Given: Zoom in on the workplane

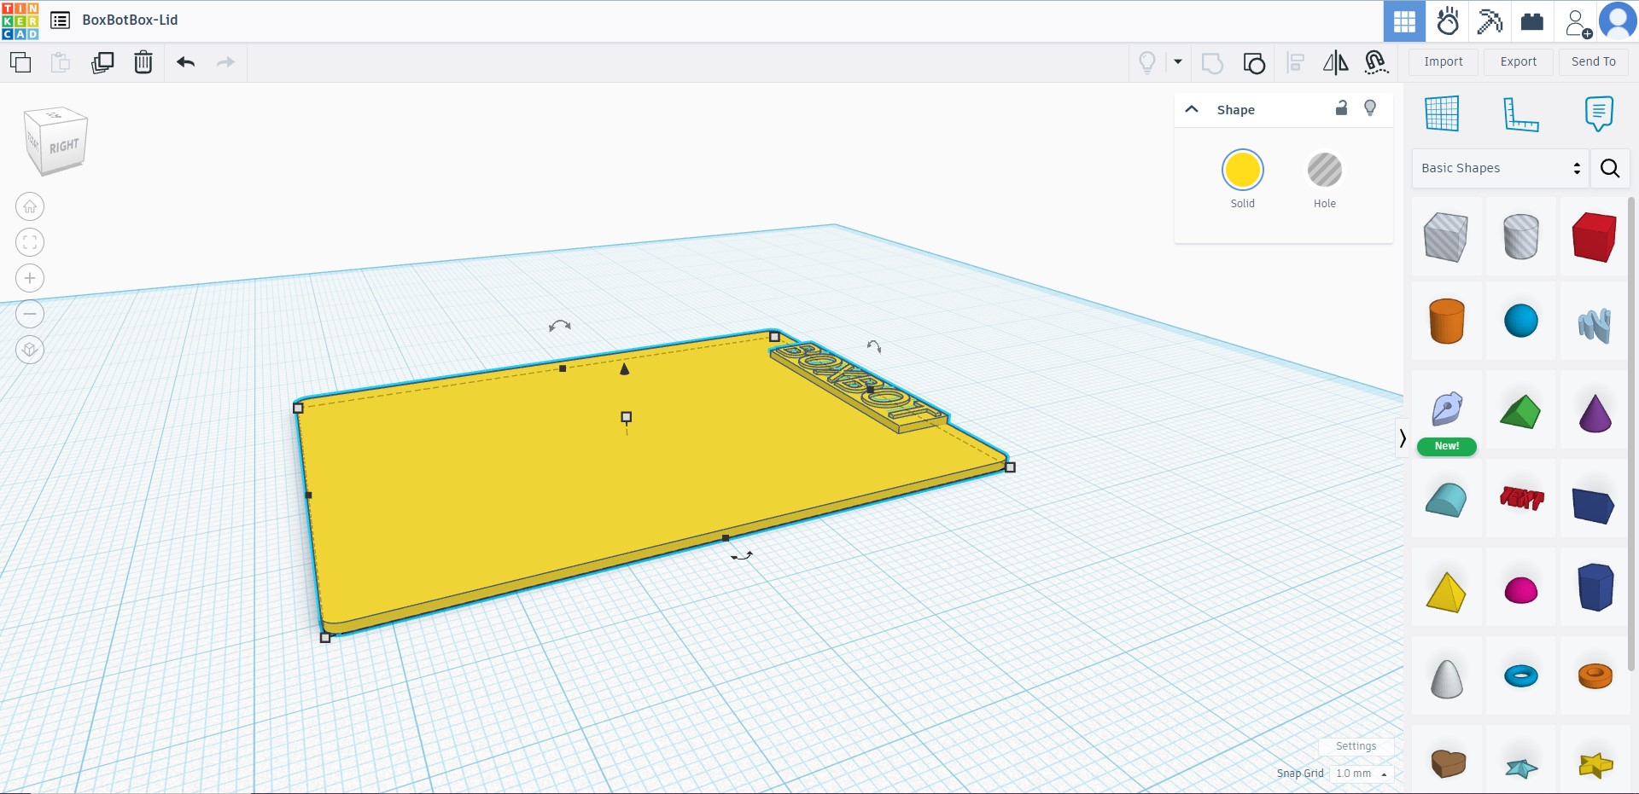Looking at the screenshot, I should [30, 278].
